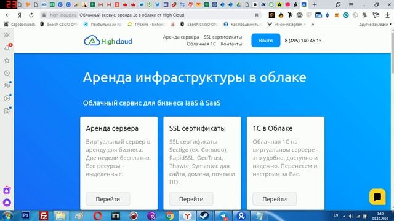
Task: Click Перейти in the Аренда сервера card
Action: (x=108, y=199)
